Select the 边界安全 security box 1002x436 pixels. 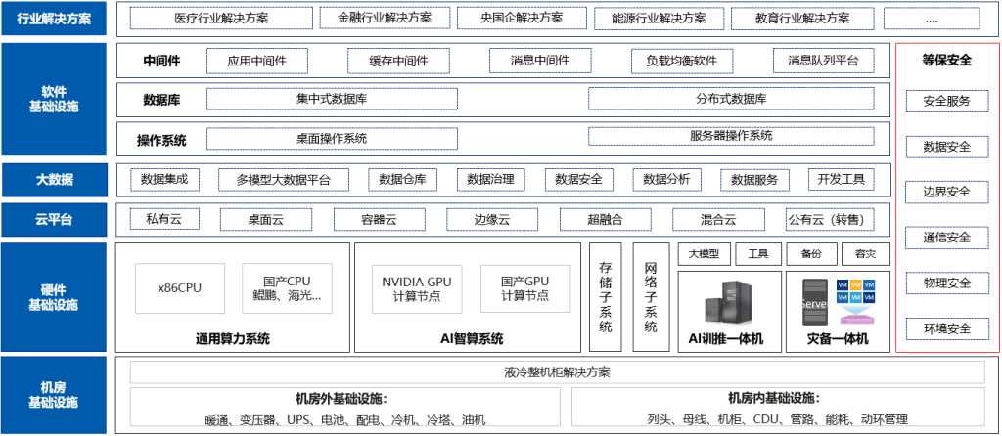click(946, 191)
